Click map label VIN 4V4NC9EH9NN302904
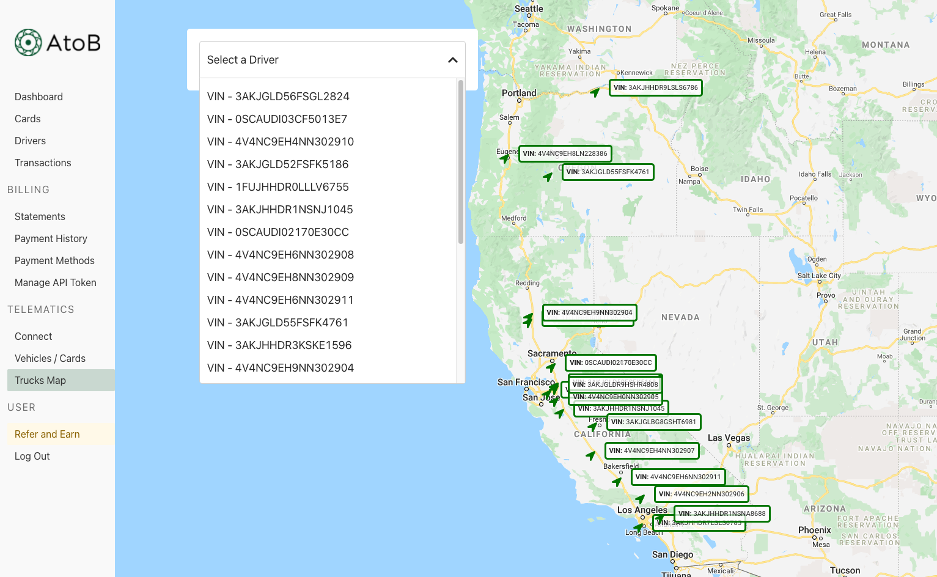This screenshot has width=937, height=577. (589, 312)
